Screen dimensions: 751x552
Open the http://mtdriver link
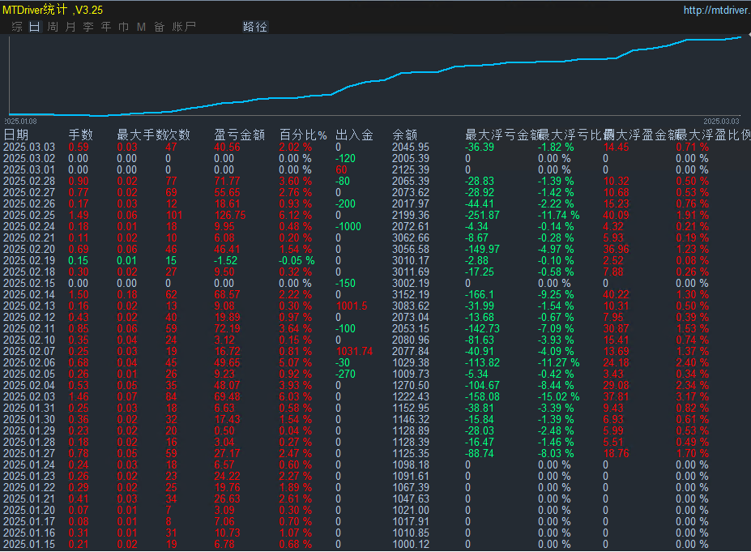click(x=716, y=10)
